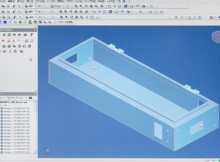The width and height of the screenshot is (220, 162).
Task: Click the lightbulb icon in the menu bar
Action: pos(124,1)
